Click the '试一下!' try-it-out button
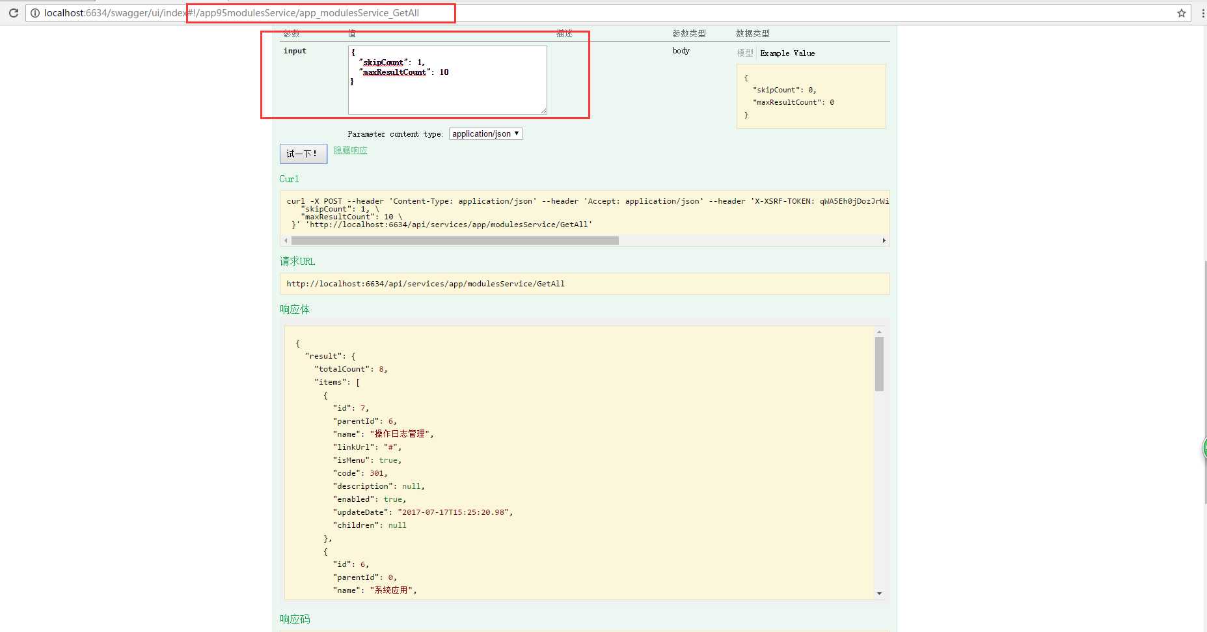The width and height of the screenshot is (1207, 632). coord(303,154)
